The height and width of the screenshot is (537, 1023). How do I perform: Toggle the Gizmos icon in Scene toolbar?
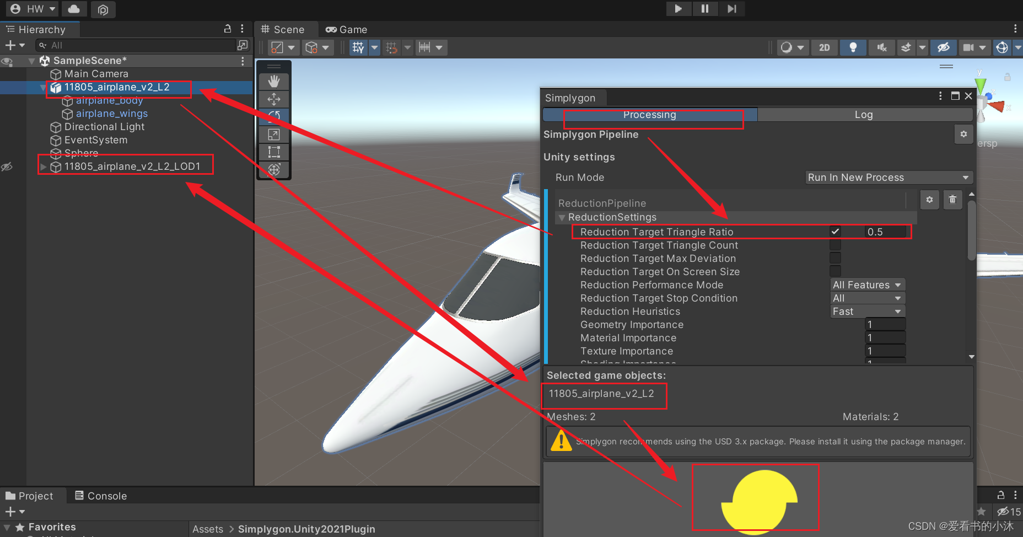coord(1002,48)
